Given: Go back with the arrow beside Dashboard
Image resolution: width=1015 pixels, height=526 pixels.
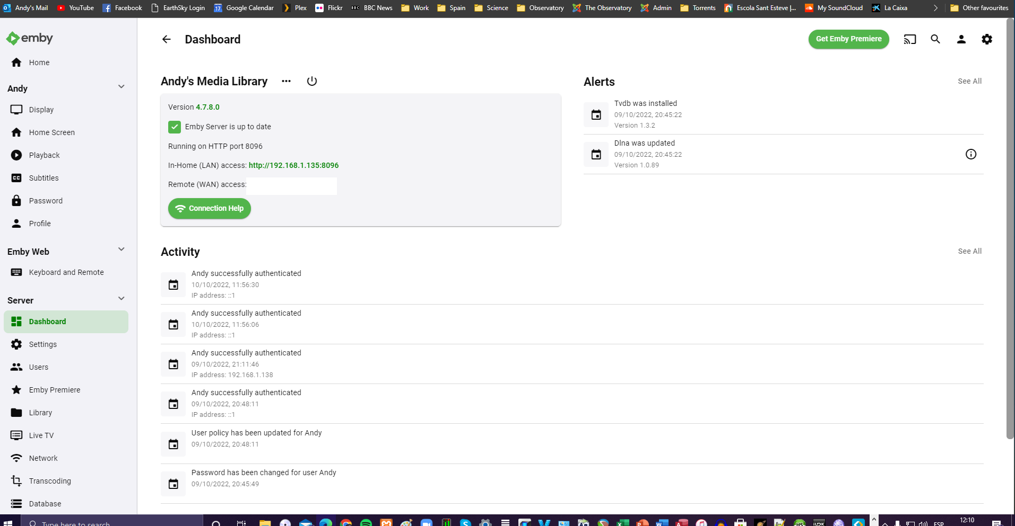Looking at the screenshot, I should [x=166, y=39].
